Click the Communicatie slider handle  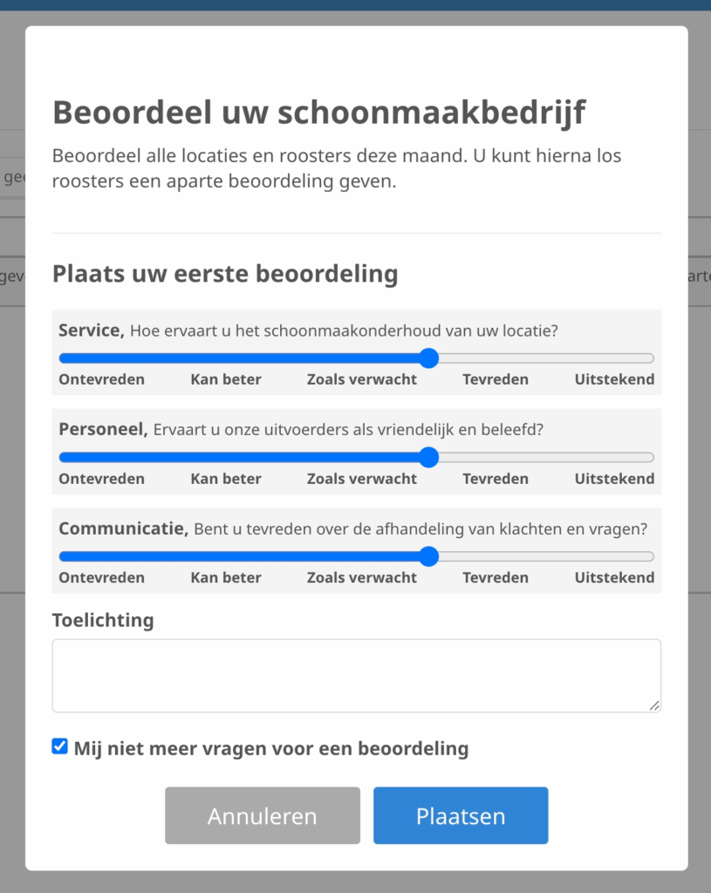pos(428,556)
